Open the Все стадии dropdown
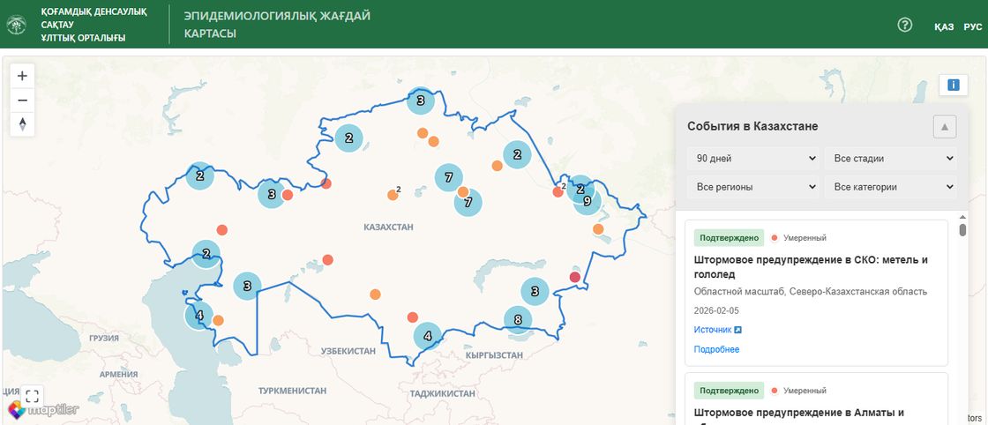The height and width of the screenshot is (425, 988). pyautogui.click(x=890, y=159)
